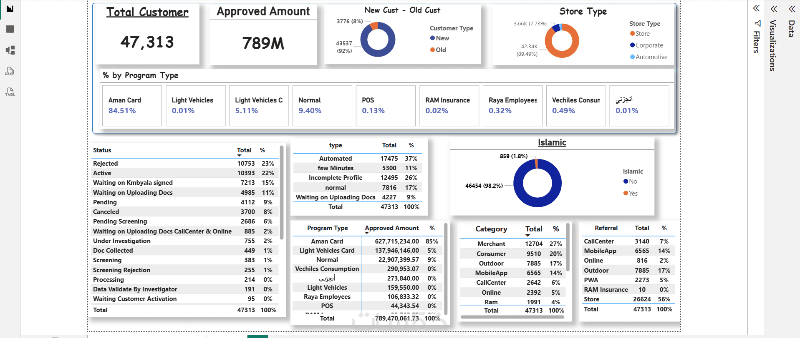Screen dimensions: 800x338
Task: Select New in Customer Type legend
Action: tap(439, 38)
